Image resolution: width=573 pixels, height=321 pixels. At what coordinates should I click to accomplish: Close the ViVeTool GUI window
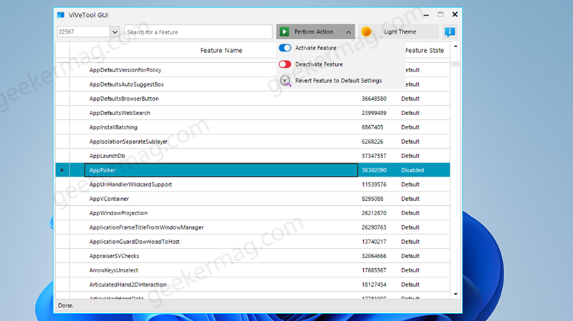click(x=455, y=14)
